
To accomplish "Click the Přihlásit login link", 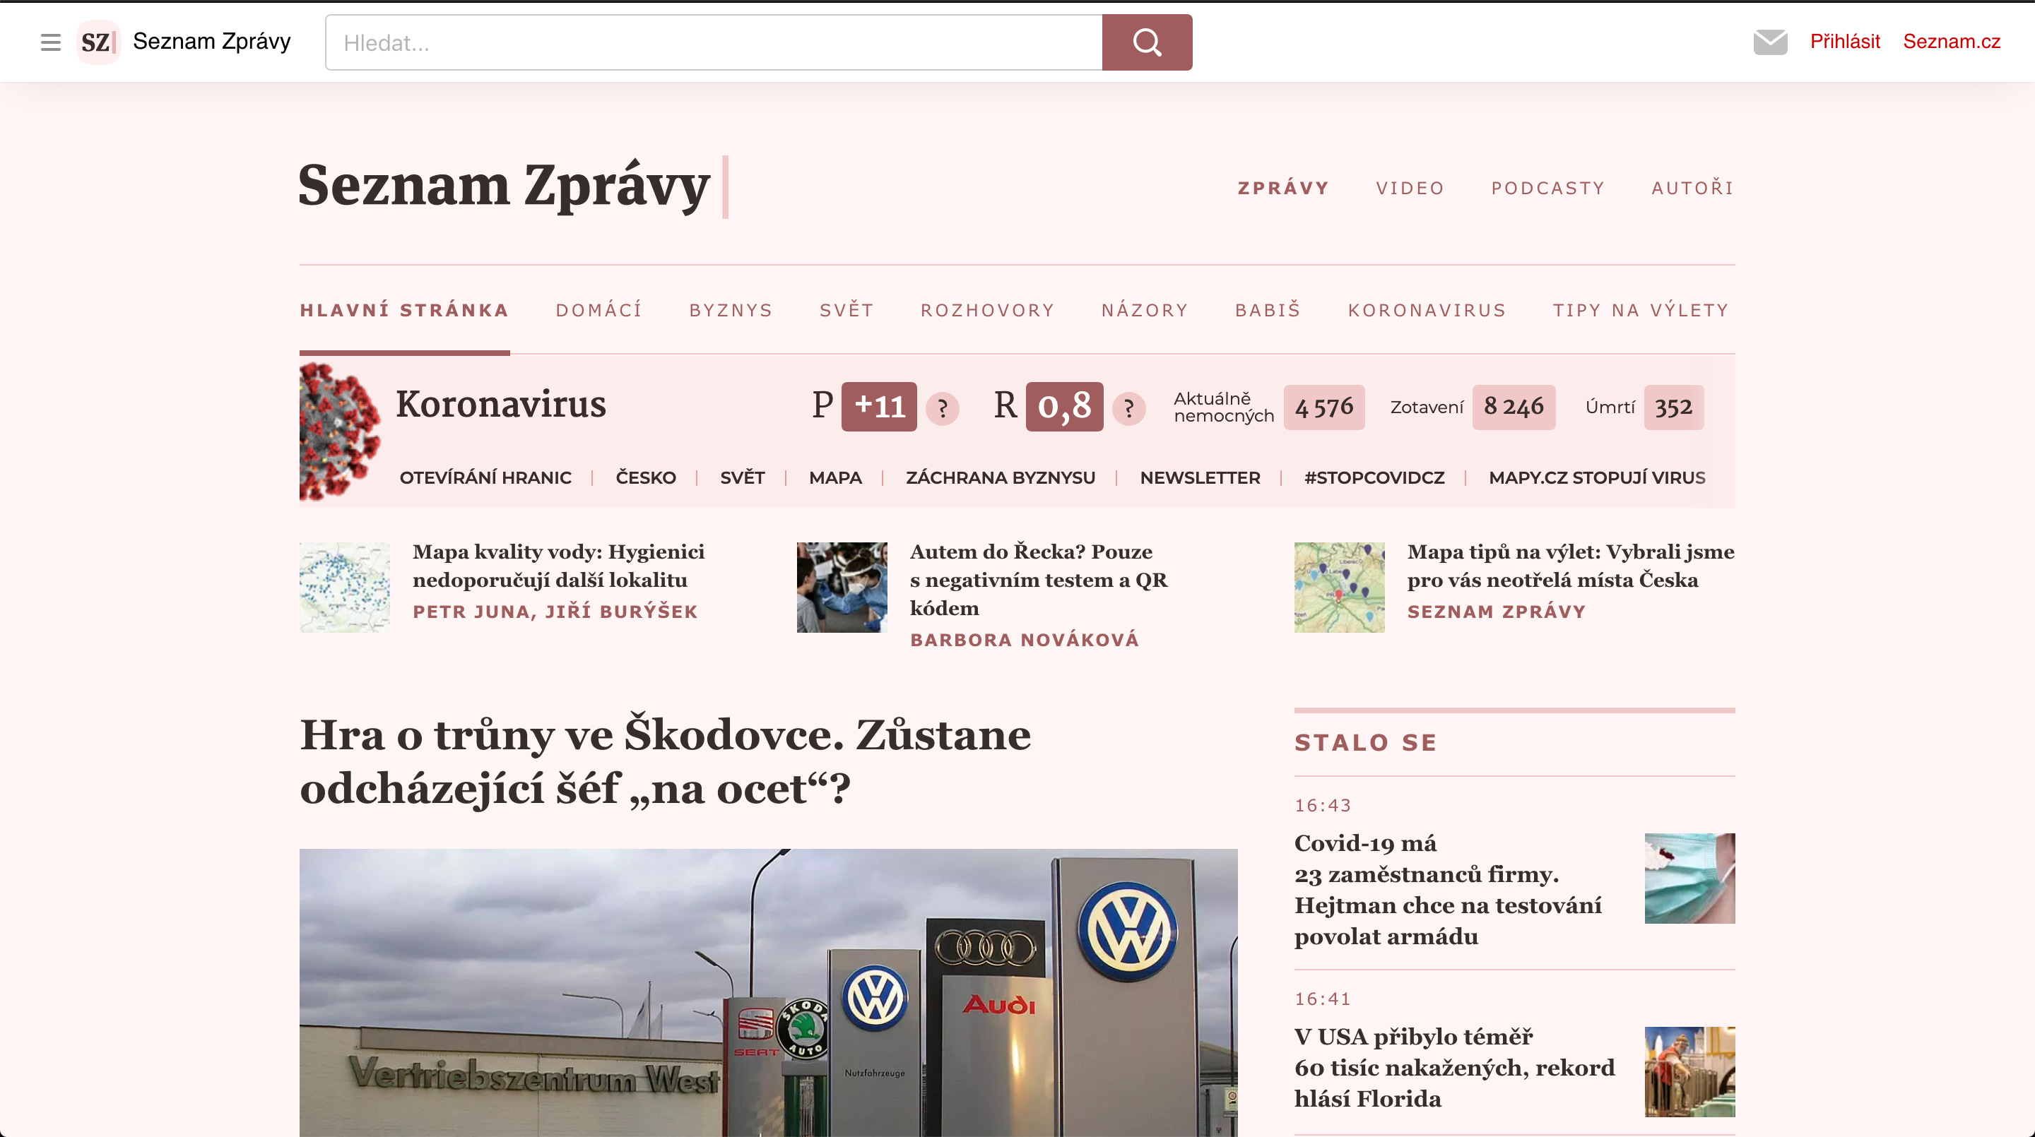I will 1845,41.
